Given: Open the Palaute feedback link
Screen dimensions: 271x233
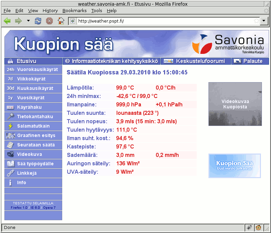Looking at the screenshot, I should point(252,61).
